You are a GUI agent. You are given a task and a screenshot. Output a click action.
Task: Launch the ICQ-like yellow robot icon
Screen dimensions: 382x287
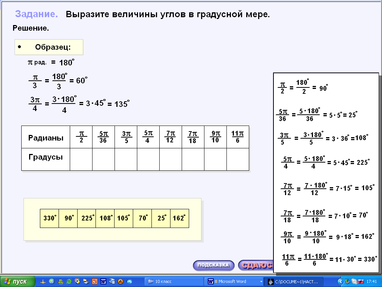click(x=60, y=282)
